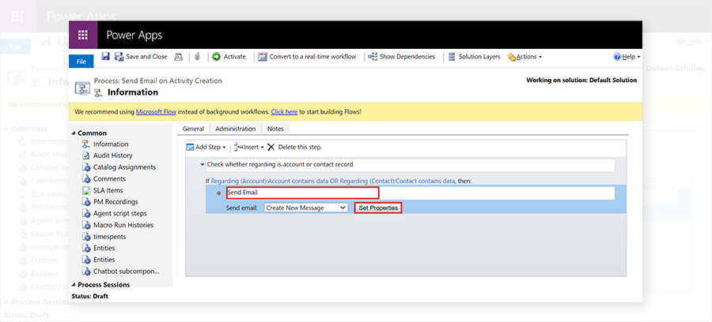
Task: Switch to the General tab
Action: point(193,129)
